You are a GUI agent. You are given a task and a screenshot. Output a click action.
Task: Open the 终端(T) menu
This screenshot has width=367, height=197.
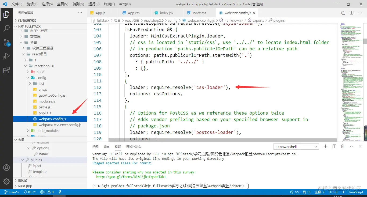coord(109,4)
